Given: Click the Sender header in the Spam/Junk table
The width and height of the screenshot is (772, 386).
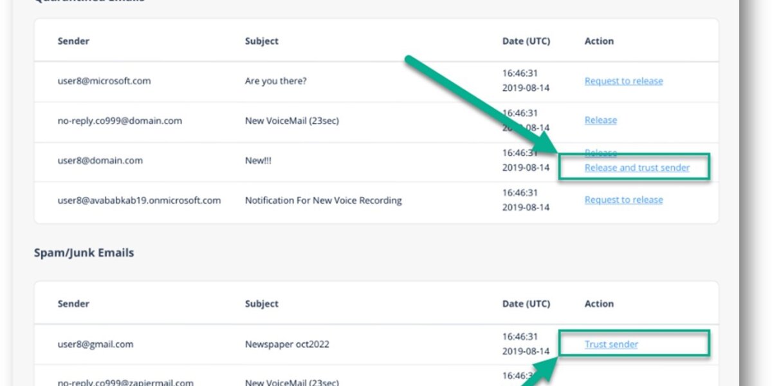Looking at the screenshot, I should [x=73, y=304].
